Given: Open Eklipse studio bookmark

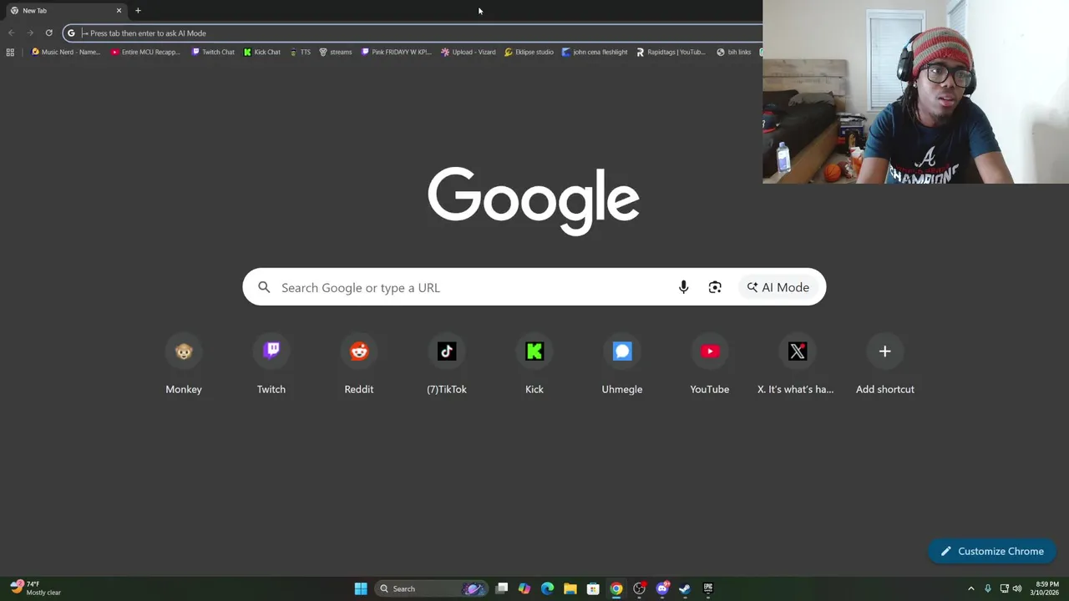Looking at the screenshot, I should click(x=529, y=52).
